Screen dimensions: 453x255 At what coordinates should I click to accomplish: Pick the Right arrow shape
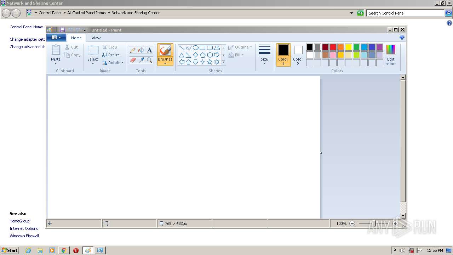click(217, 55)
